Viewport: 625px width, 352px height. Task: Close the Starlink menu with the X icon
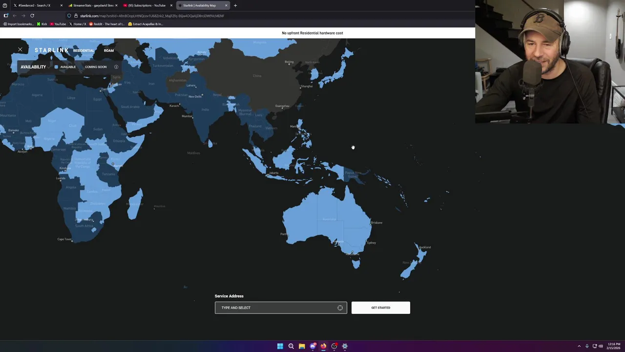(20, 50)
